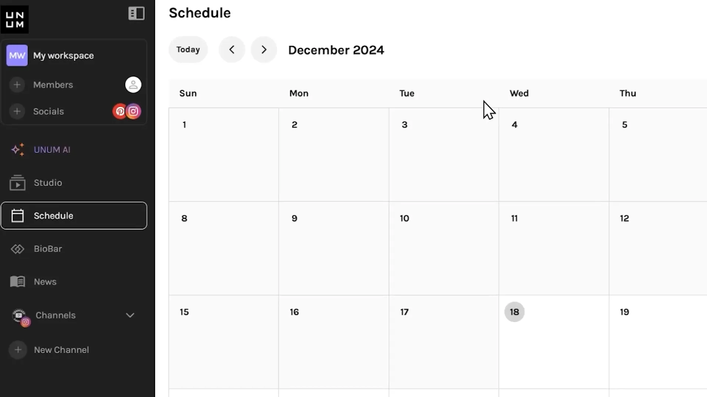This screenshot has width=707, height=397.
Task: Navigate to previous month with back arrow
Action: (232, 50)
